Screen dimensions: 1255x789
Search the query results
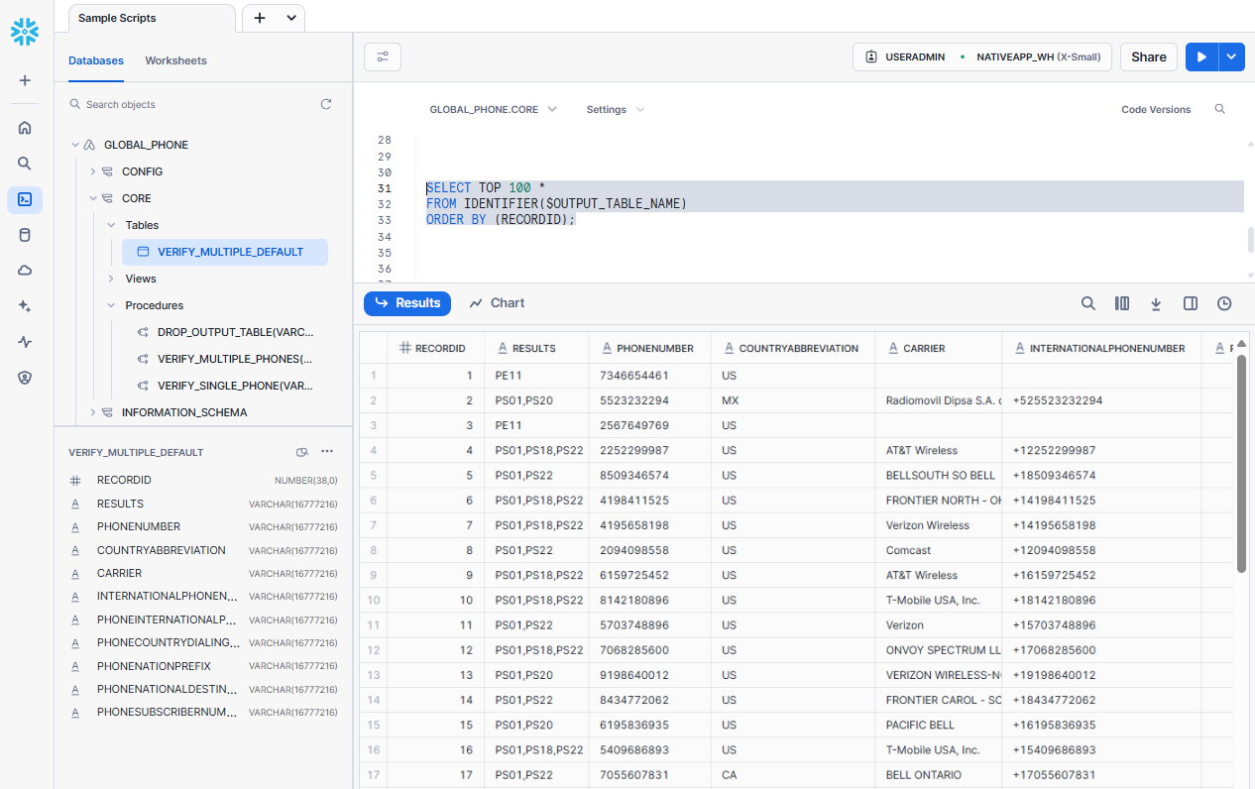(x=1088, y=303)
